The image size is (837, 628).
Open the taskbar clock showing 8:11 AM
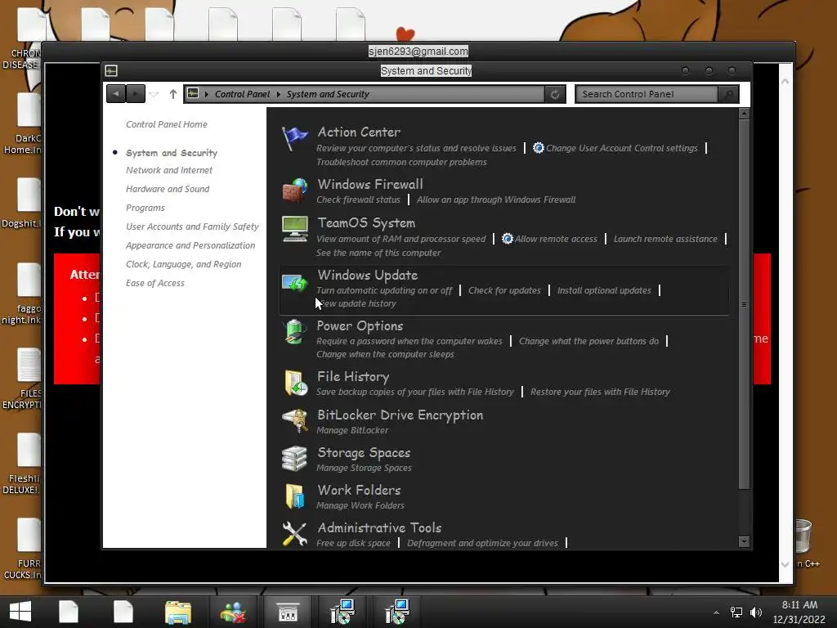(x=799, y=612)
